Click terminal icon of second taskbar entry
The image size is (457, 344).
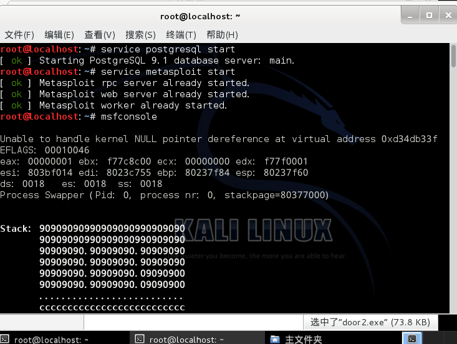pos(140,339)
